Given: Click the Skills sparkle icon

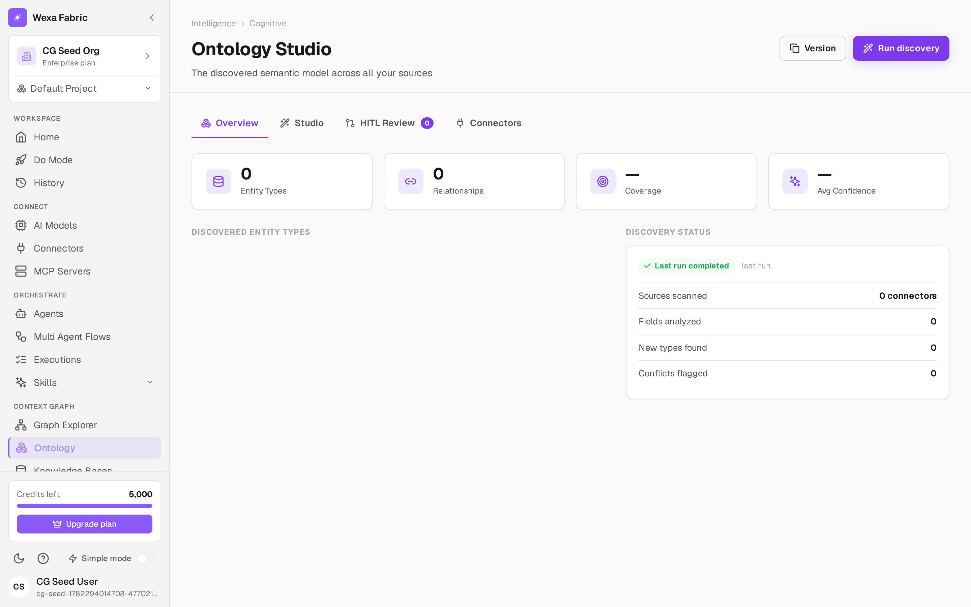Looking at the screenshot, I should click(21, 383).
